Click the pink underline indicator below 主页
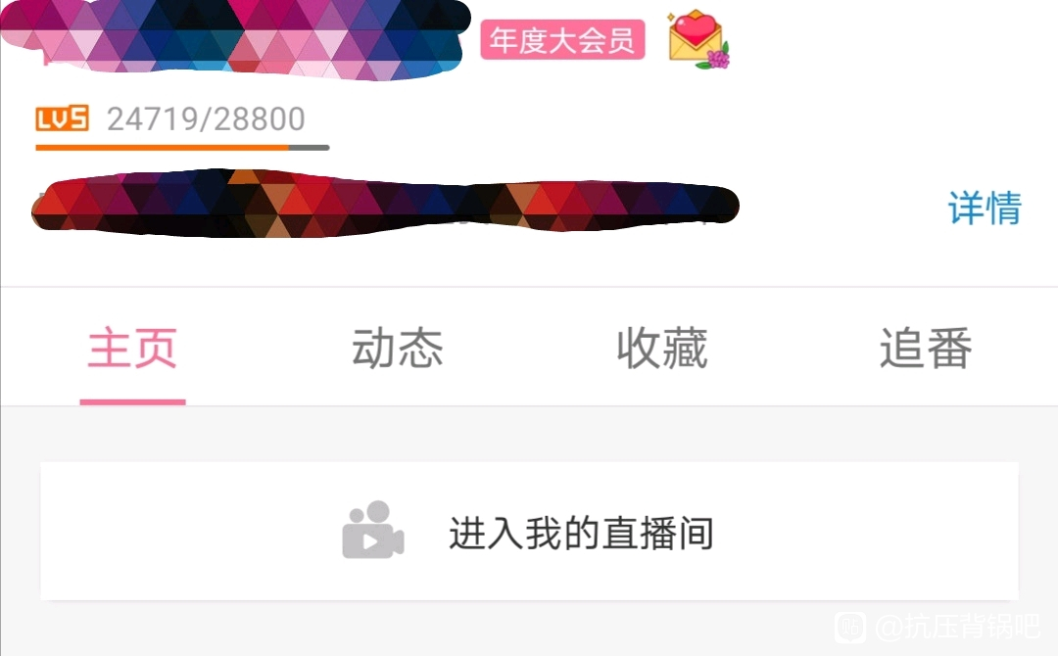This screenshot has width=1058, height=656. pos(133,401)
